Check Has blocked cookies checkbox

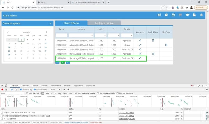point(98,93)
